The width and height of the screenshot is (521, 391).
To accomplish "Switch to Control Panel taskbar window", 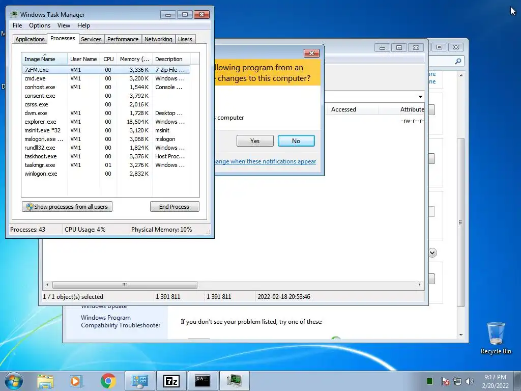I will [x=140, y=381].
